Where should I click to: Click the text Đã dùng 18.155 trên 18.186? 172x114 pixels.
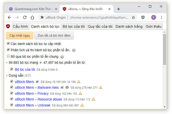[58, 82]
